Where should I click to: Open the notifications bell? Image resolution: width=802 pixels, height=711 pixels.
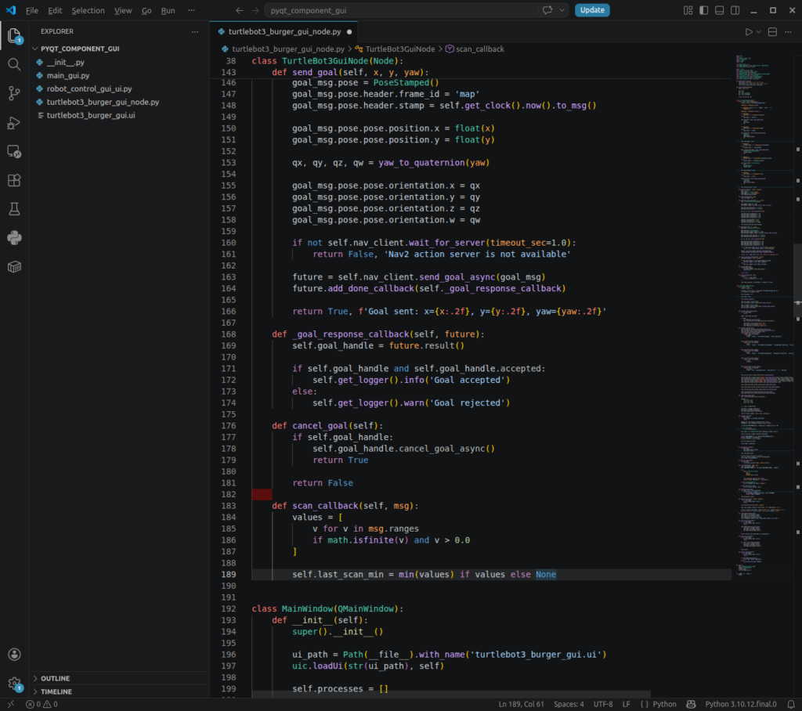coord(791,705)
